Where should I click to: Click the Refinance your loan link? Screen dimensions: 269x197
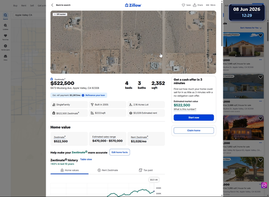(95, 95)
